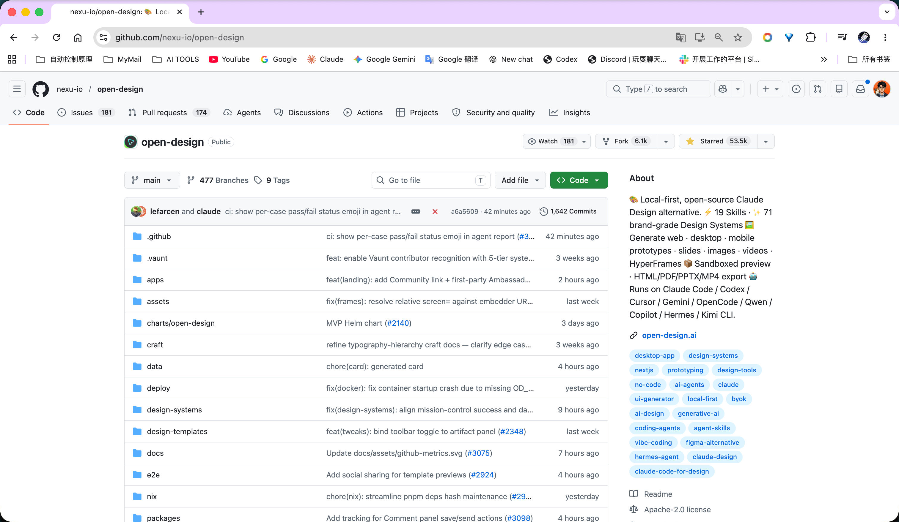Toggle the Starred button for this repository
This screenshot has height=522, width=899.
(718, 141)
